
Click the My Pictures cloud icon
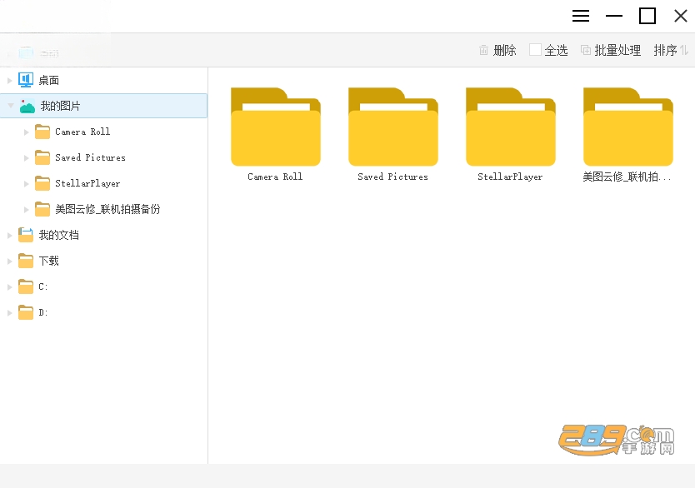27,107
